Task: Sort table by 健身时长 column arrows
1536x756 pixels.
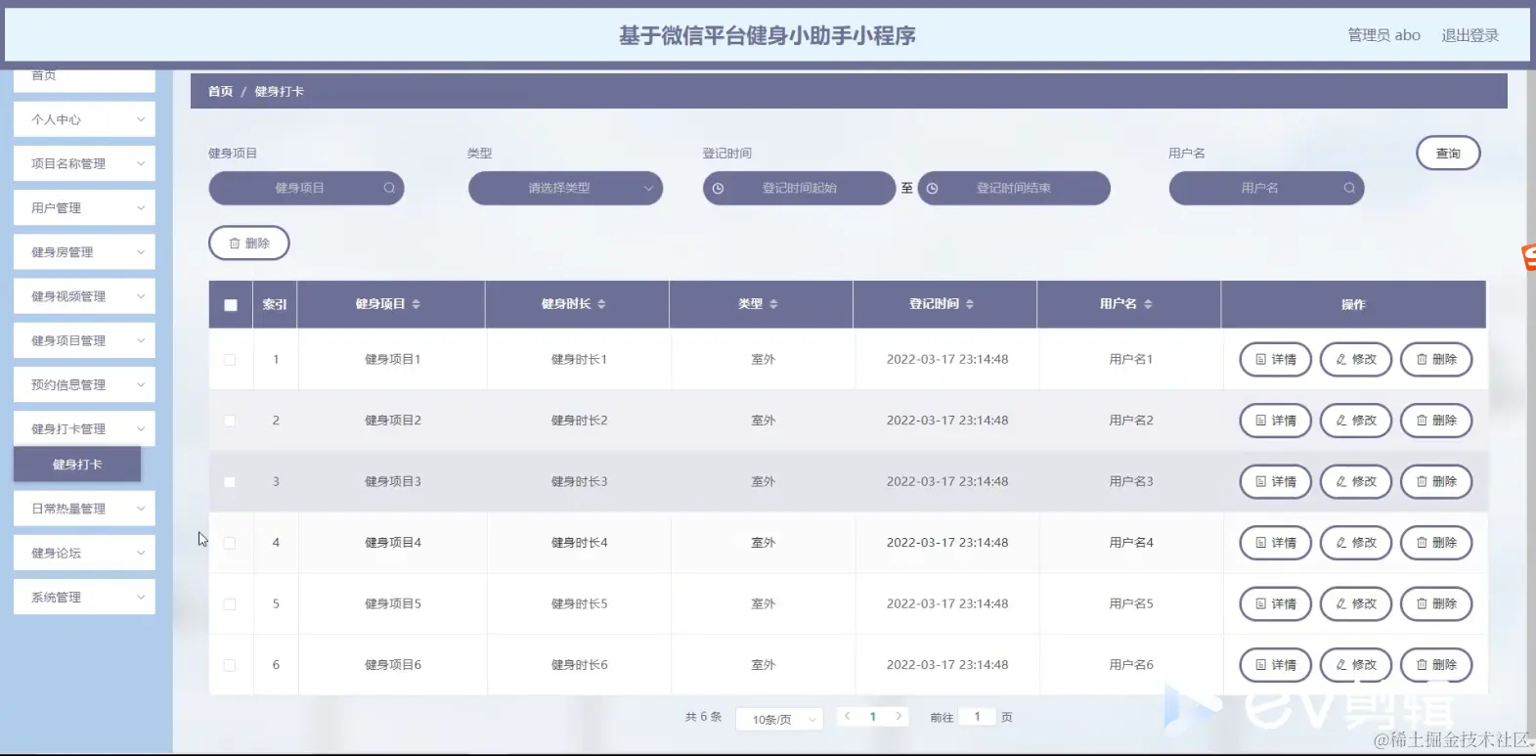Action: tap(601, 304)
